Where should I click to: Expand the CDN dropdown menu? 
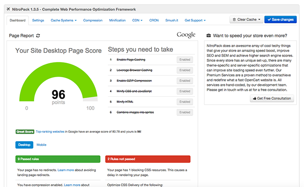click(x=137, y=21)
